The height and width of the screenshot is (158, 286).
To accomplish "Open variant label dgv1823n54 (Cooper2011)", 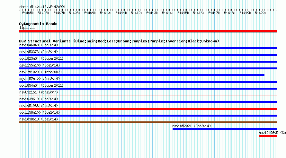I will [41, 58].
